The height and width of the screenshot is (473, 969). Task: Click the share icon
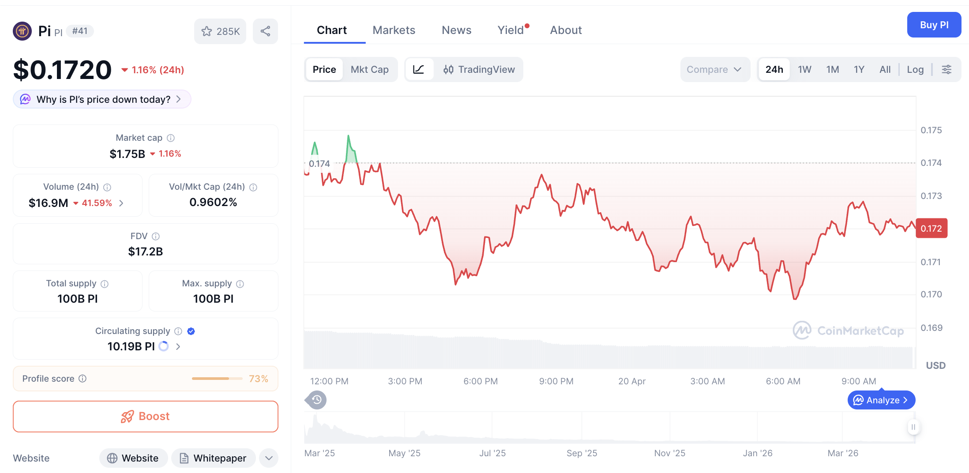(265, 31)
